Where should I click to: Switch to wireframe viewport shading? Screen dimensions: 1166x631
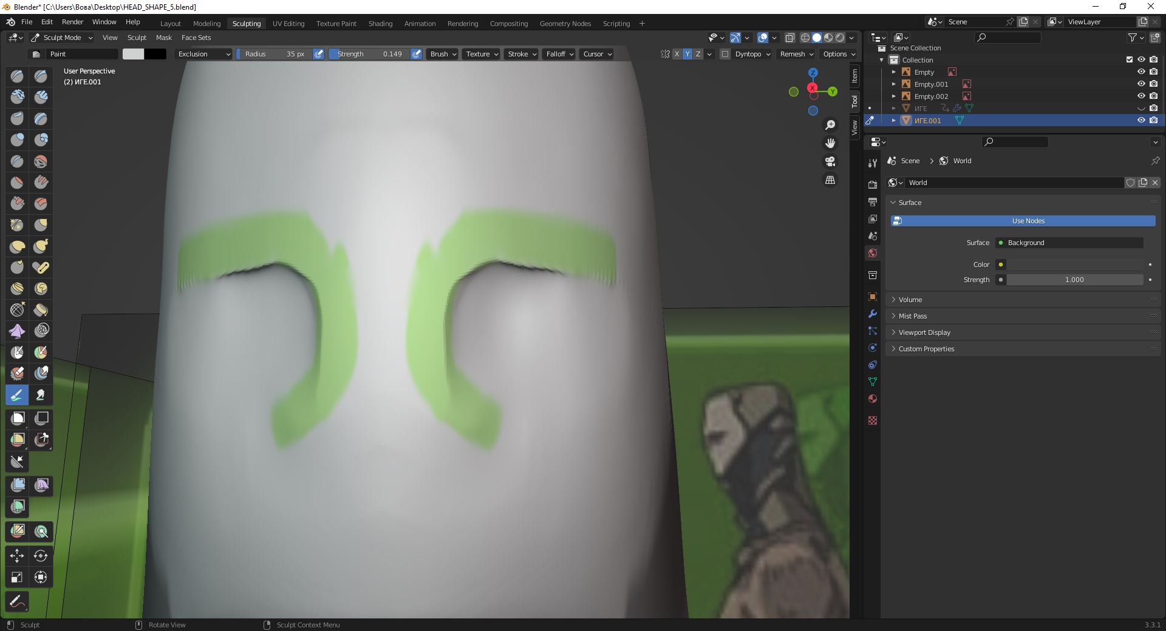[805, 38]
